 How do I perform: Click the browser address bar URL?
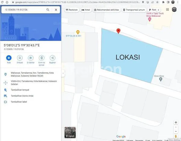[77, 2]
